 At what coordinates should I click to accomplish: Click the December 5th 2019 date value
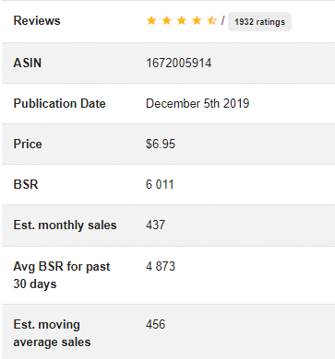pos(197,104)
